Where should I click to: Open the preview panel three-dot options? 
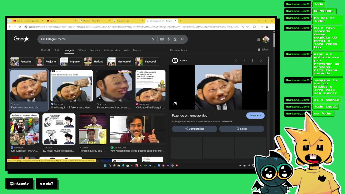point(253,61)
